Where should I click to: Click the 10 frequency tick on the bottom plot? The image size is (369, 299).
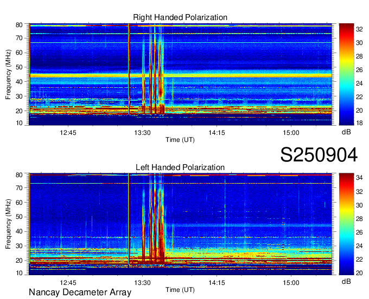pos(20,273)
